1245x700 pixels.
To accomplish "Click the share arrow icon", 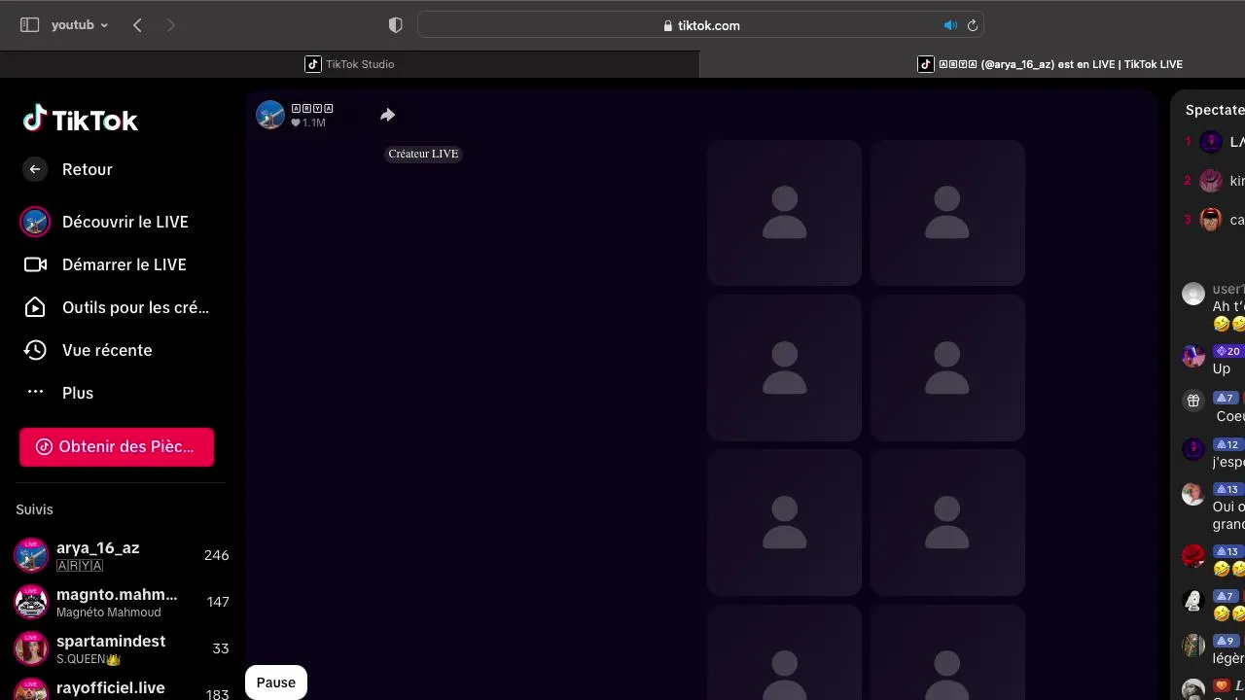I will tap(387, 115).
